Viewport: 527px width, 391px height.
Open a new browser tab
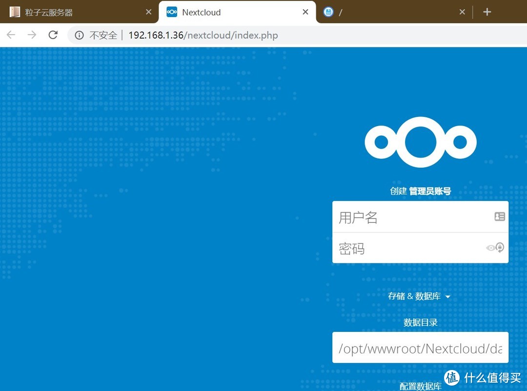tap(487, 12)
